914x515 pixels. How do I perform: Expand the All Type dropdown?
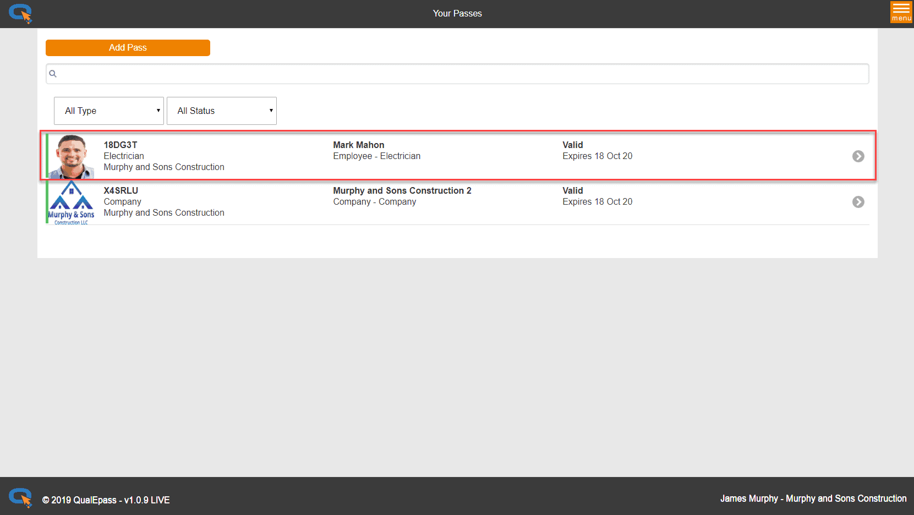109,111
